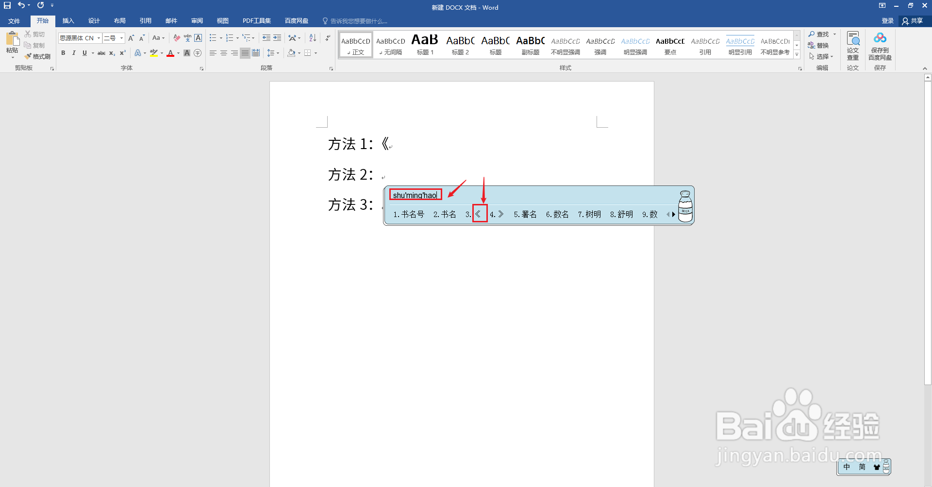Click the shrink font size icon
Viewport: 932px width, 487px height.
point(142,38)
